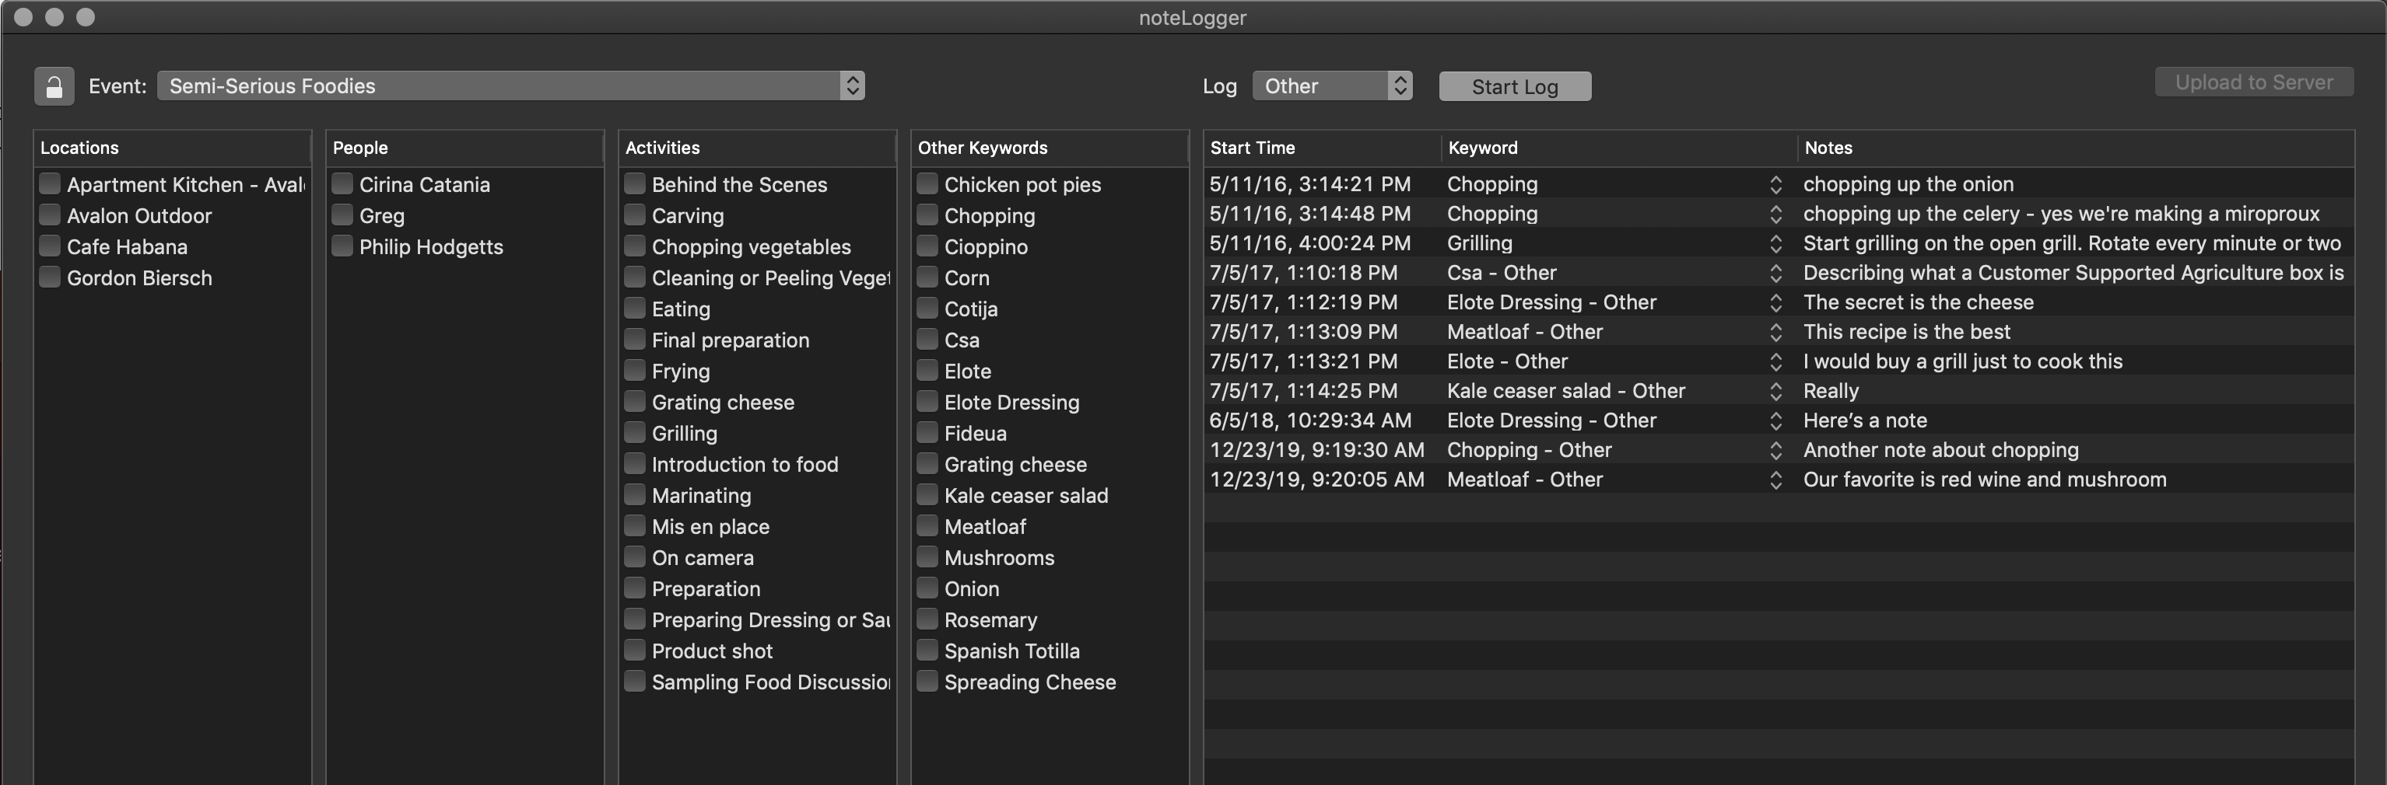
Task: Open keyword stepper for Grilling log row
Action: [1775, 243]
